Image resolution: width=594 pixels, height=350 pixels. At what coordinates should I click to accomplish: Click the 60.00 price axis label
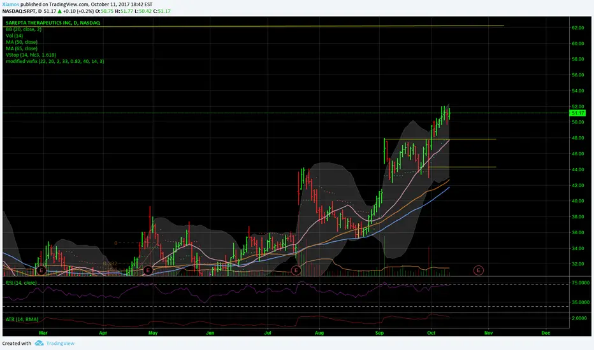[577, 43]
